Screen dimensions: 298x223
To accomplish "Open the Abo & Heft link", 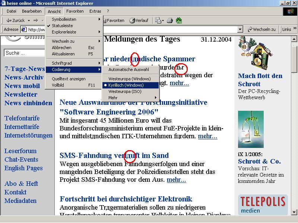I will (x=21, y=184).
